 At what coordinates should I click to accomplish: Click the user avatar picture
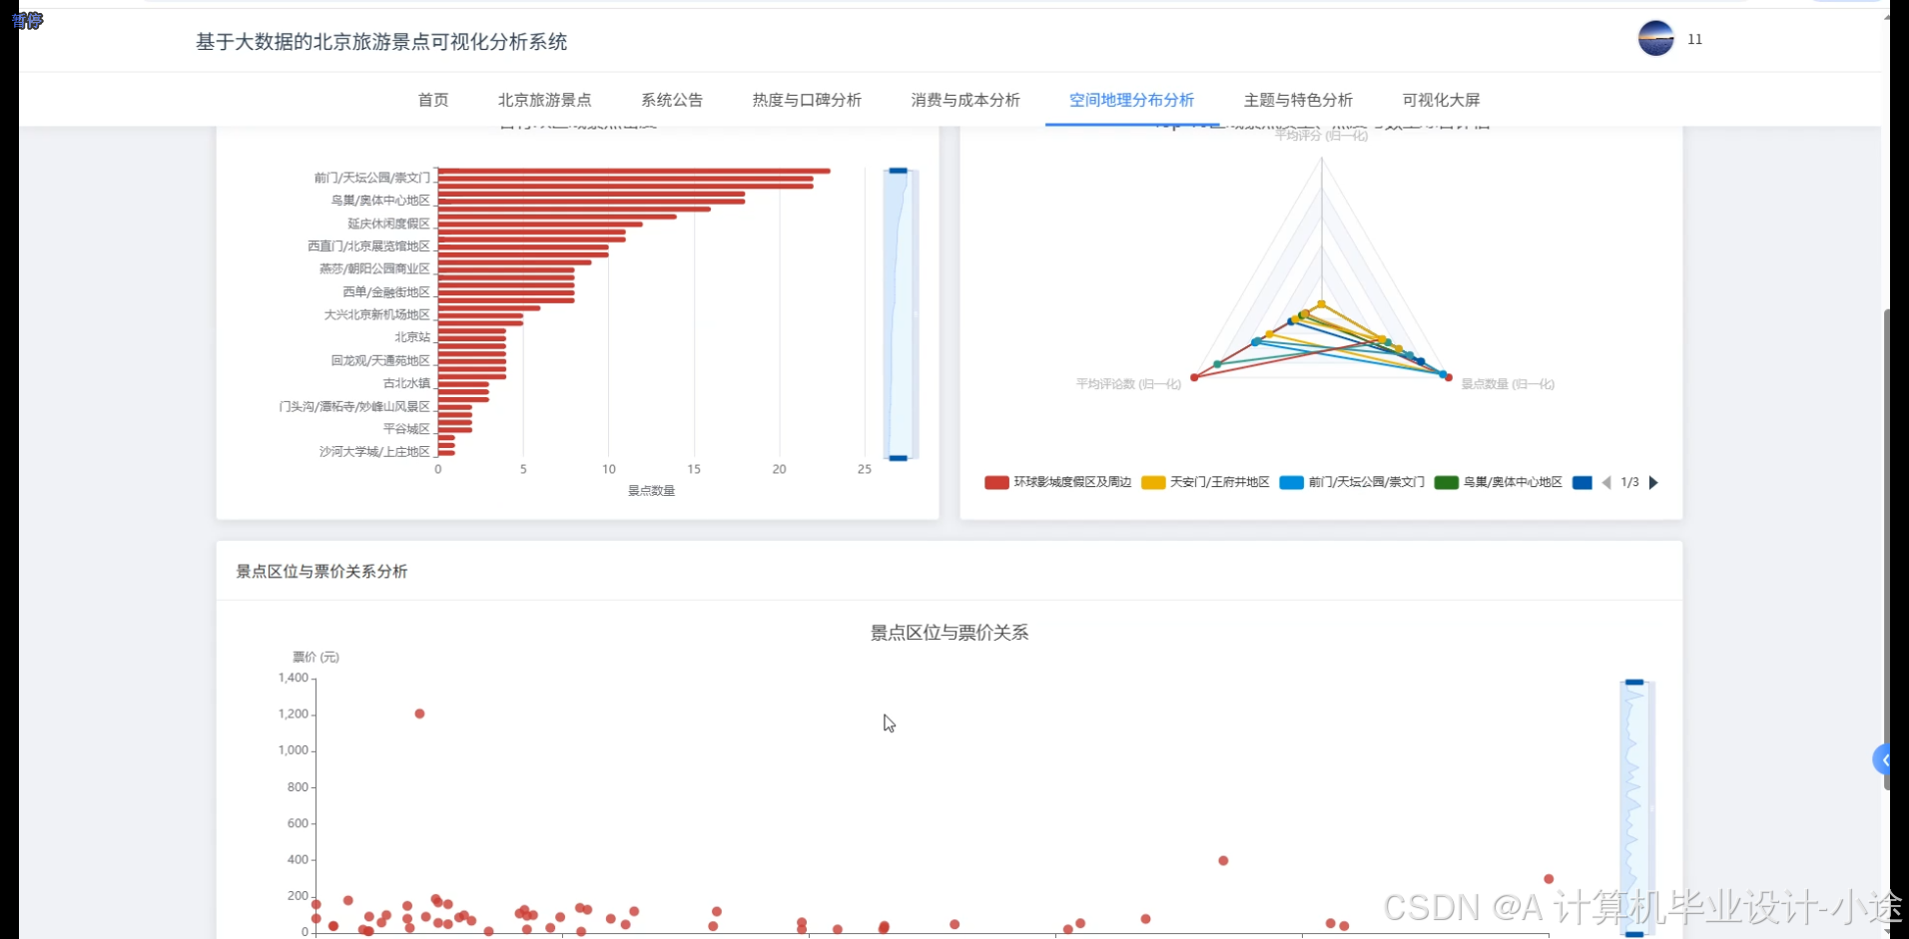coord(1655,39)
